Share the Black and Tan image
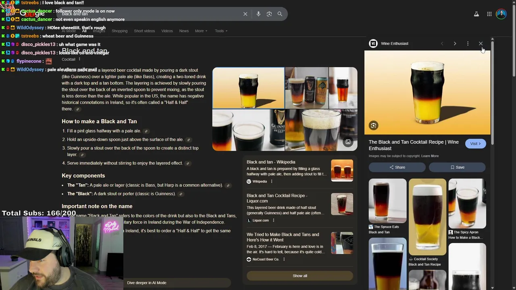The width and height of the screenshot is (516, 290). [397, 167]
